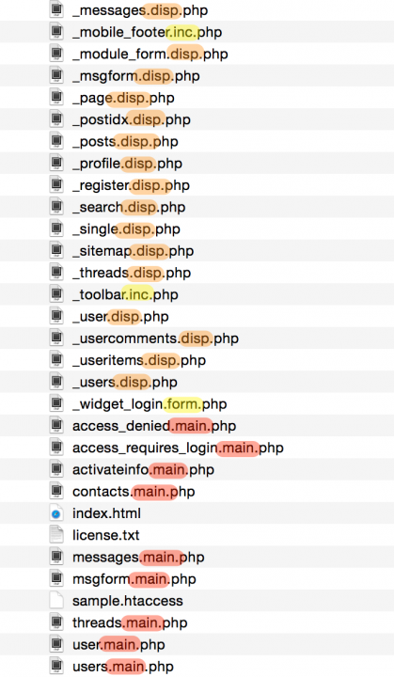
Task: Click the file icon for _messages.disp.php
Action: (56, 9)
